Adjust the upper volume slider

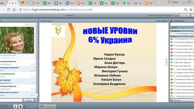(x=32, y=106)
